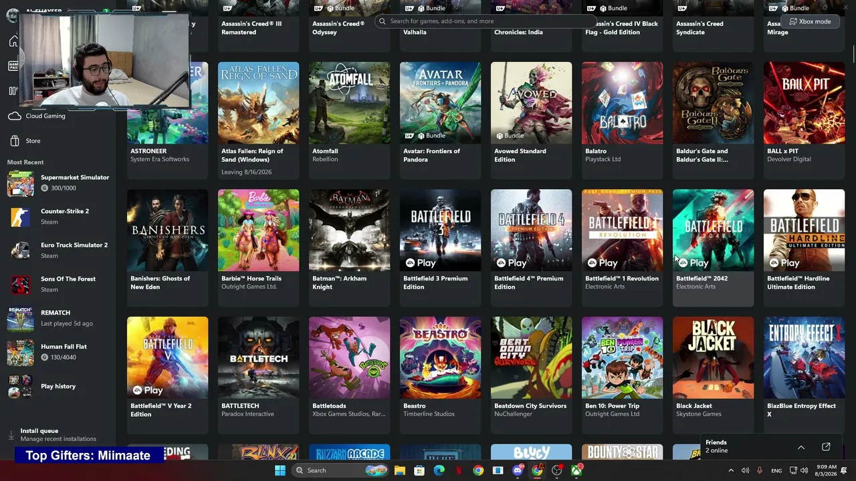Launch Supermarket Simulator from Most Recent icon
Viewport: 856px width, 481px height.
(x=20, y=183)
